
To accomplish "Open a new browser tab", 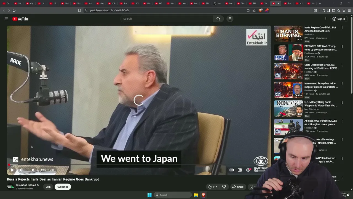I will (320, 3).
